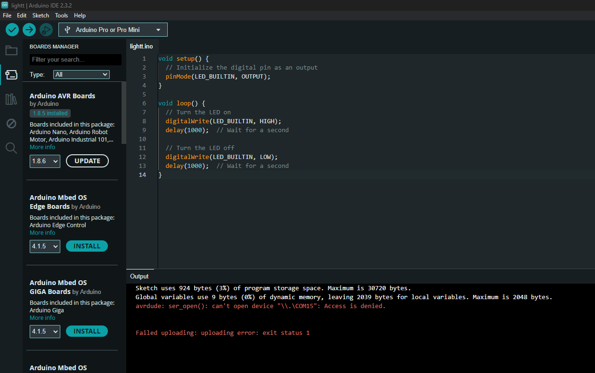The image size is (595, 373).
Task: Open the Tools menu
Action: click(61, 15)
